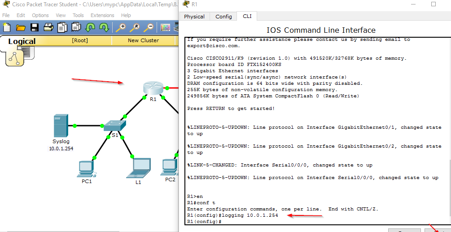Click the 'logging 10.0.1.254' command line
This screenshot has width=451, height=232.
click(232, 215)
